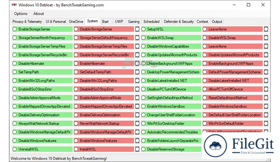This screenshot has width=280, height=162.
Task: Choose StorageSenseDefaultFrequency option
Action: (104, 37)
